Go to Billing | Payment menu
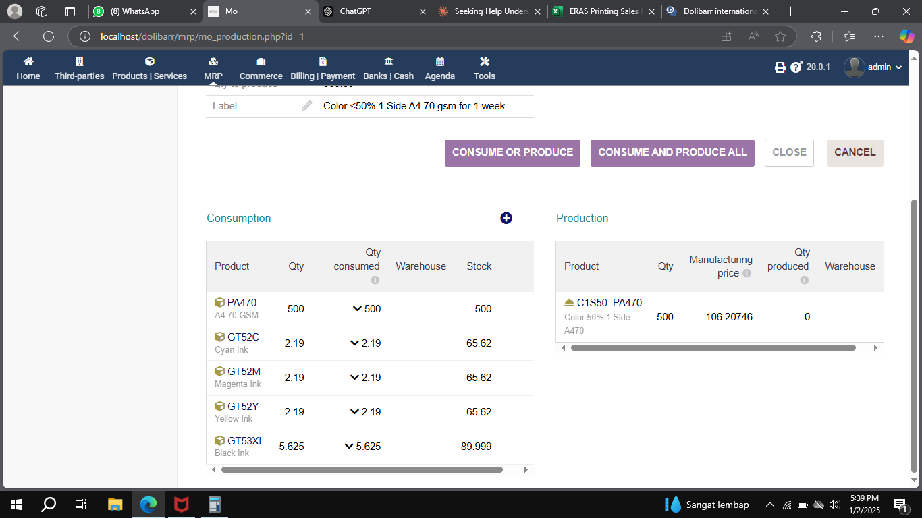 [323, 68]
